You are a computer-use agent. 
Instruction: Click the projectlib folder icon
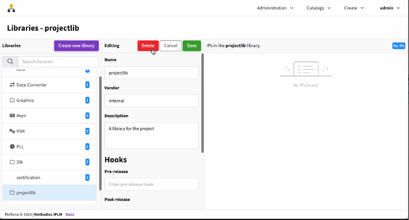point(12,193)
